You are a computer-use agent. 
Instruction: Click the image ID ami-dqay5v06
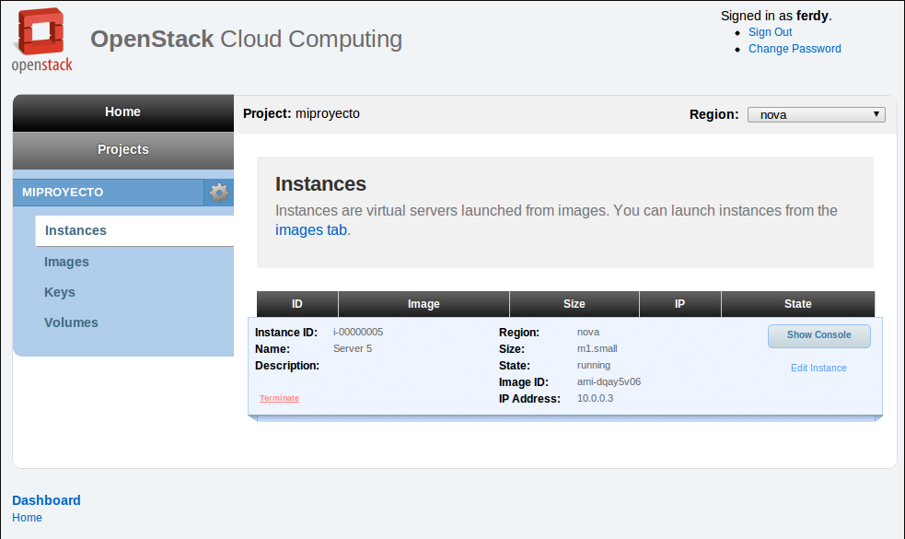pos(609,381)
